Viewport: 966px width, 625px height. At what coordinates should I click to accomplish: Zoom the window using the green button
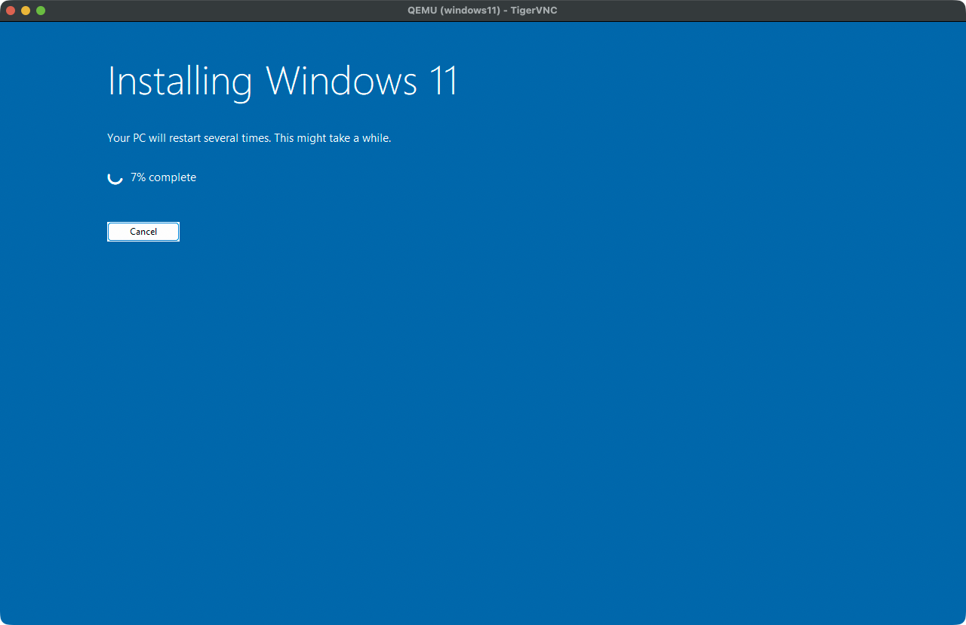tap(41, 11)
